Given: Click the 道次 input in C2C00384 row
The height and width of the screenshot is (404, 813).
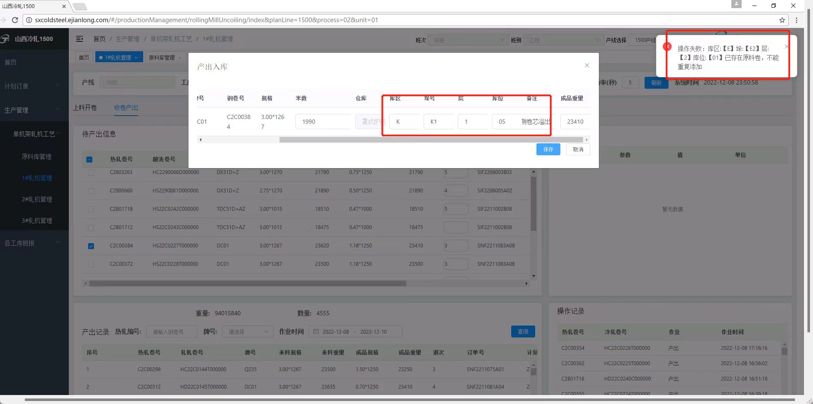Looking at the screenshot, I should 456,246.
